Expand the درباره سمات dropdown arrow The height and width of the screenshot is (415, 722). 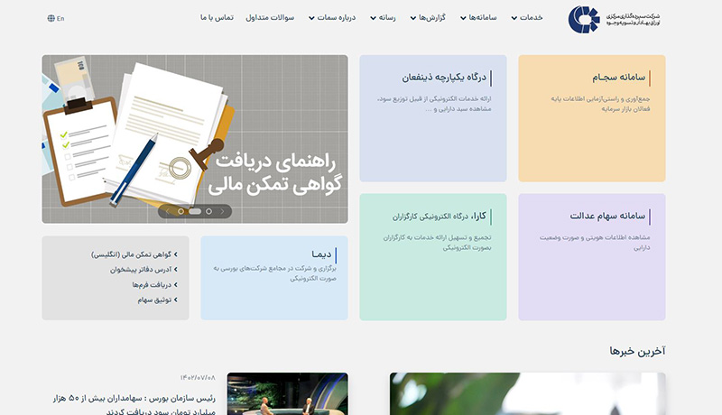tap(311, 18)
